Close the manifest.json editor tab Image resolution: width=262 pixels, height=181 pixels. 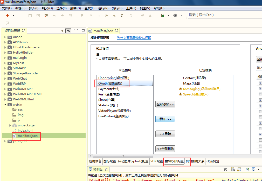point(116,31)
